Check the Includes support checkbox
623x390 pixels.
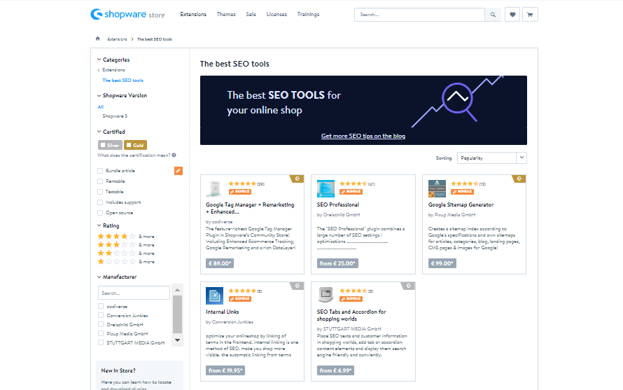[x=100, y=202]
